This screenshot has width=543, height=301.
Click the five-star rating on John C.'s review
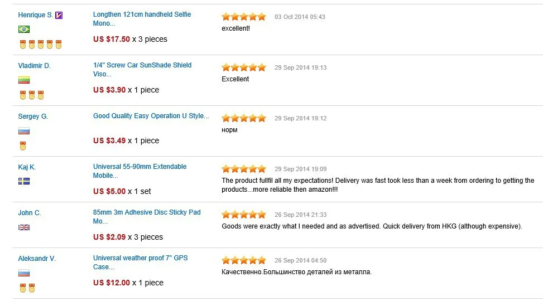click(244, 215)
